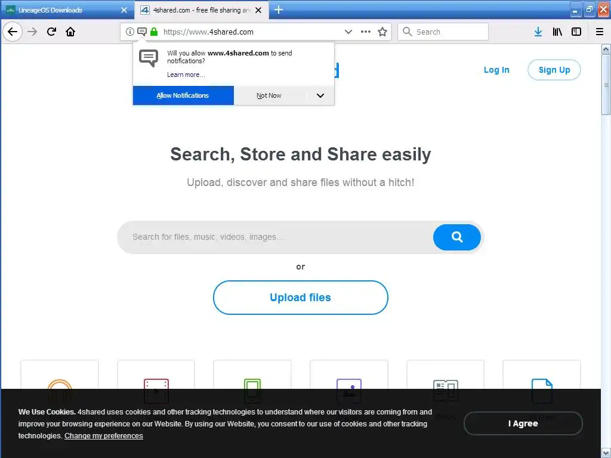Click the scrollbar up arrow
611x458 pixels.
pos(606,49)
